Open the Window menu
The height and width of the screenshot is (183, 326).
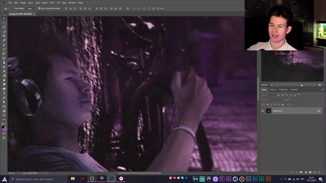(x=72, y=3)
